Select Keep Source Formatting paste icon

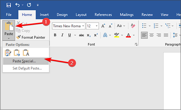pos(8,52)
